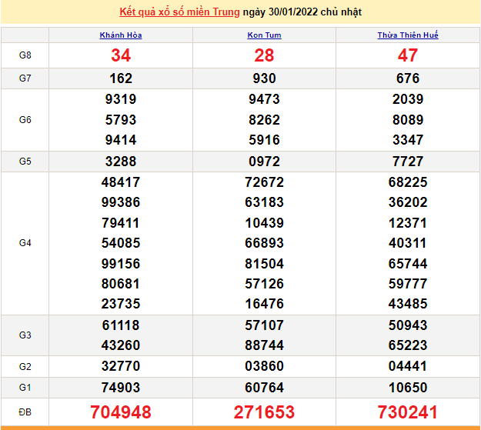Screen dimensions: 481x430
Task: Select the Thừa Thiên Huế header link
Action: (x=408, y=35)
